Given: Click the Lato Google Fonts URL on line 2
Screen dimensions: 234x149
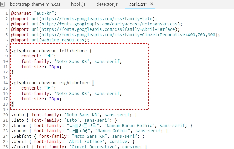Looking at the screenshot, I should pyautogui.click(x=98, y=19).
